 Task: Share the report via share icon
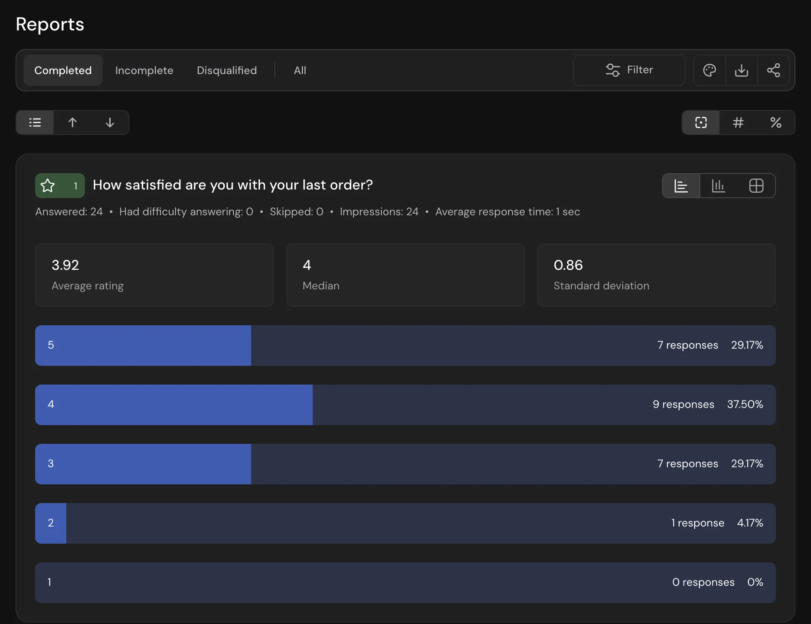pos(774,70)
